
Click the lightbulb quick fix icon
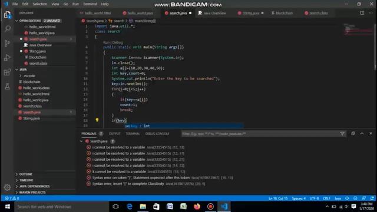[97, 120]
